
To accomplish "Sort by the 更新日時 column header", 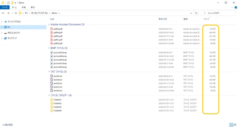I will pos(163,19).
